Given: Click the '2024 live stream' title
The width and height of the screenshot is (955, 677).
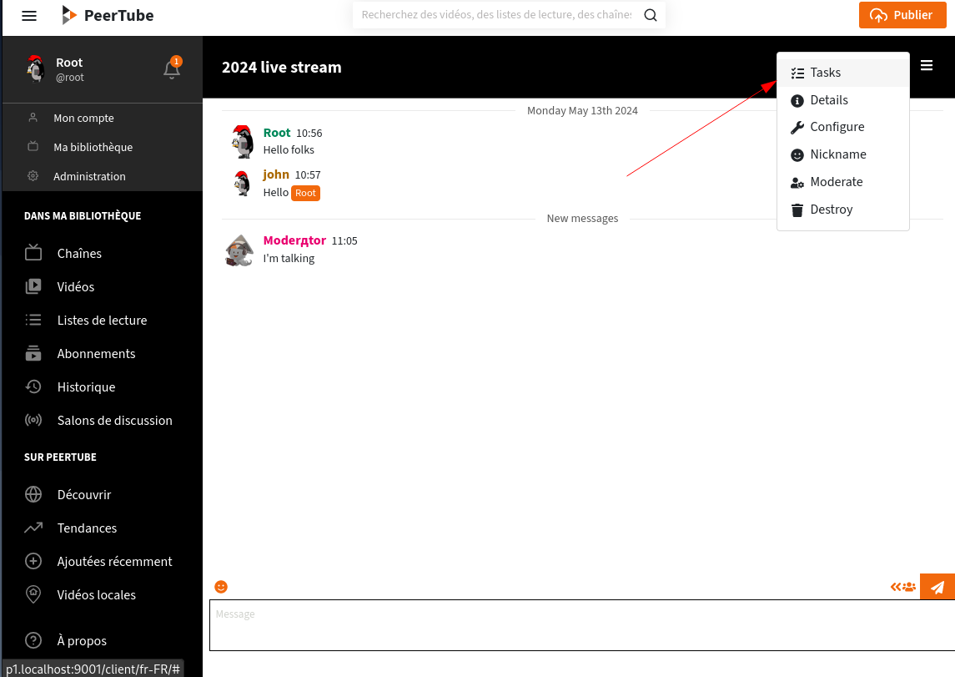Looking at the screenshot, I should click(281, 68).
